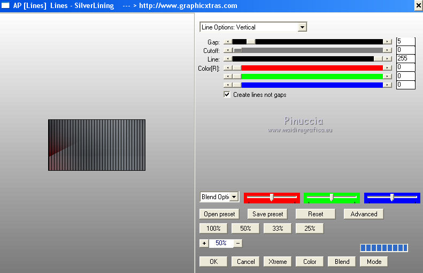Click the Open preset button

click(x=219, y=214)
